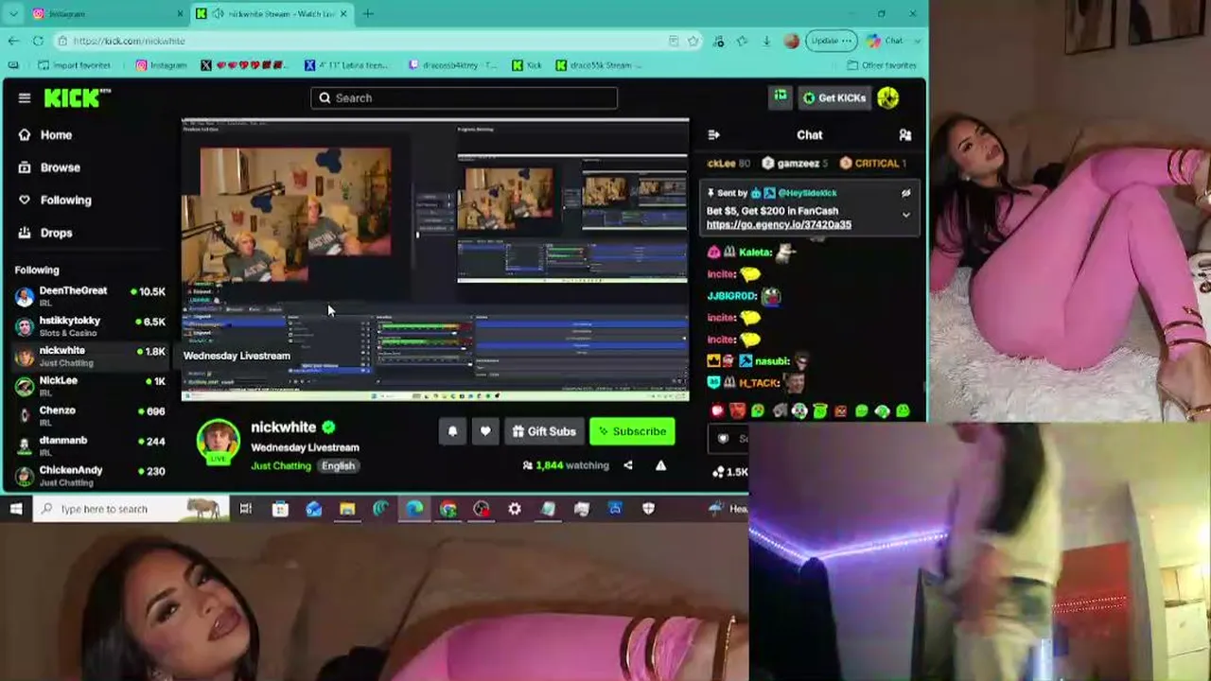
Task: Open a new browser tab
Action: pyautogui.click(x=368, y=13)
